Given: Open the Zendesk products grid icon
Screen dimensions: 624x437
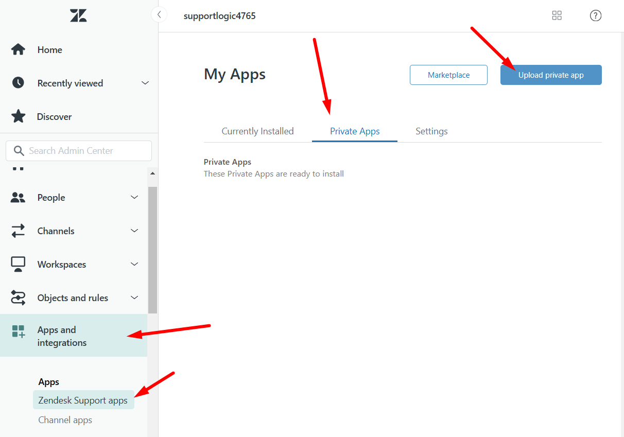Looking at the screenshot, I should [557, 15].
